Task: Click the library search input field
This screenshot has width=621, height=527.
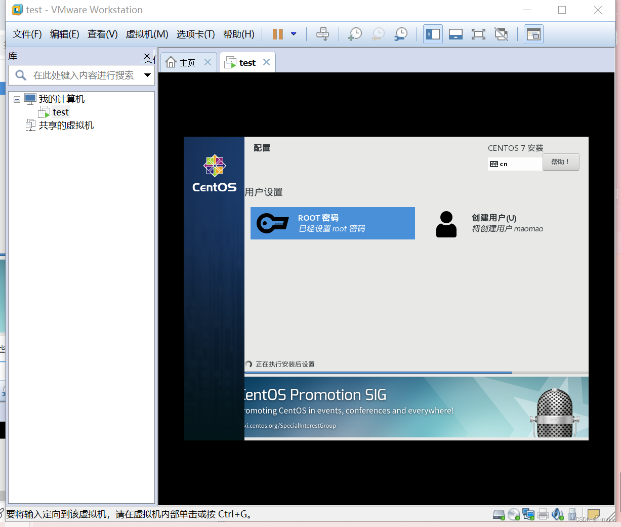Action: [81, 75]
